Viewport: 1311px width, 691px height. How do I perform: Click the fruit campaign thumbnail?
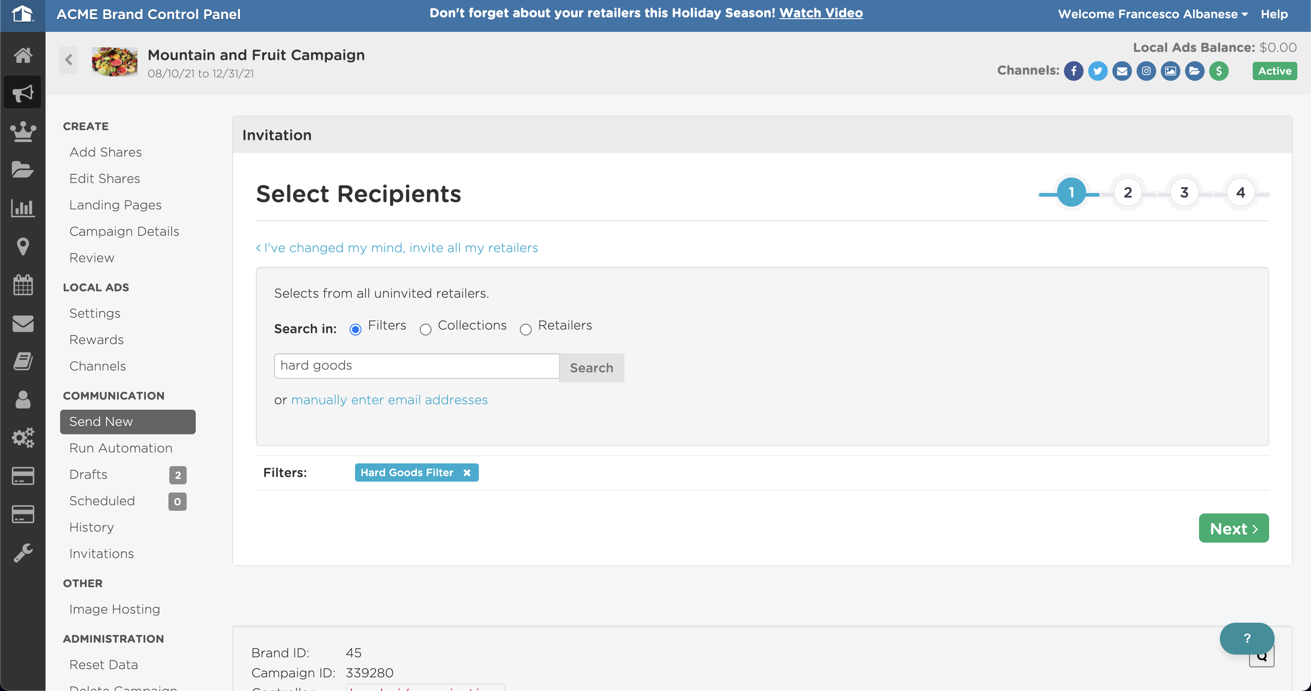(115, 61)
